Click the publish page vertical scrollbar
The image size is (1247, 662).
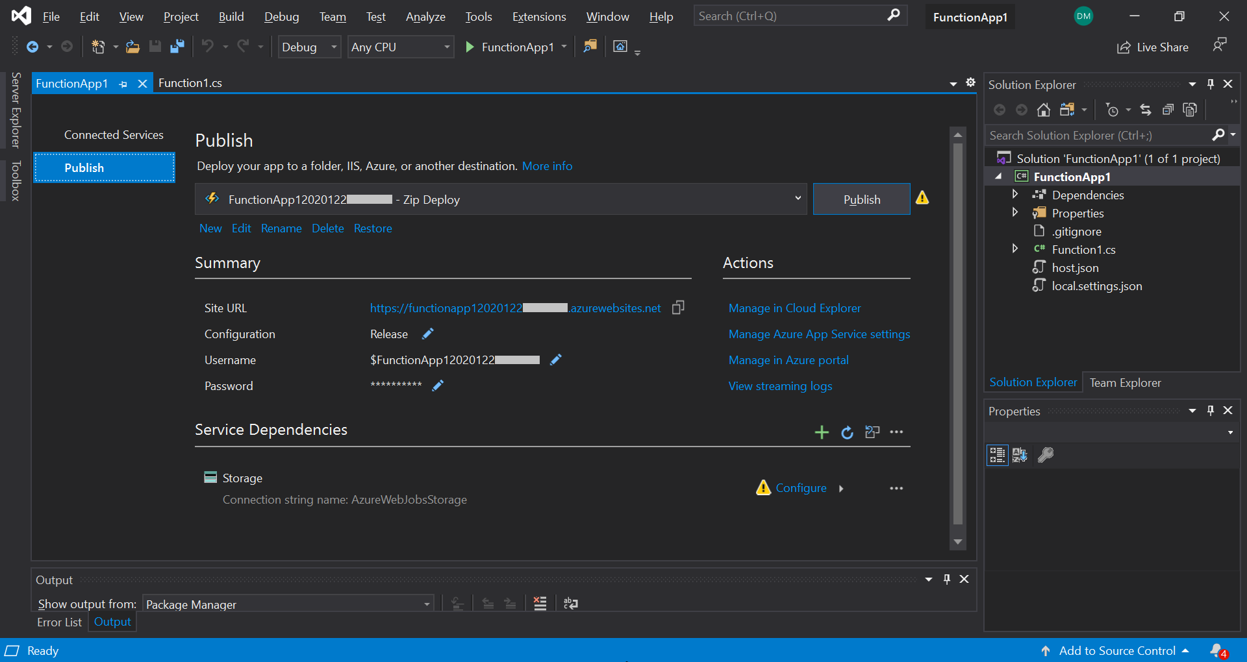pos(958,334)
